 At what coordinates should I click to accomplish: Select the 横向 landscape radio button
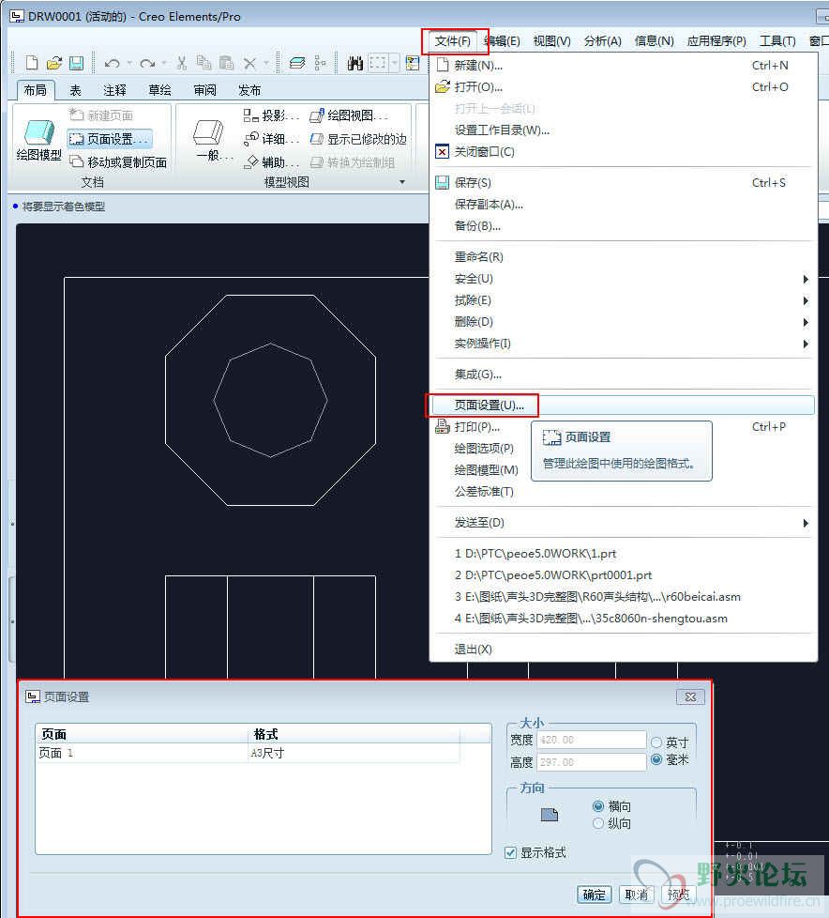(x=598, y=806)
